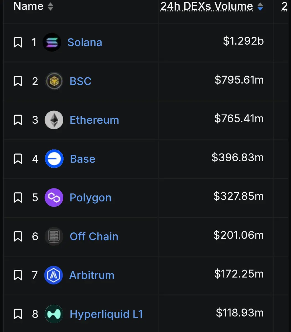Click the Base chain logo icon

pos(54,159)
